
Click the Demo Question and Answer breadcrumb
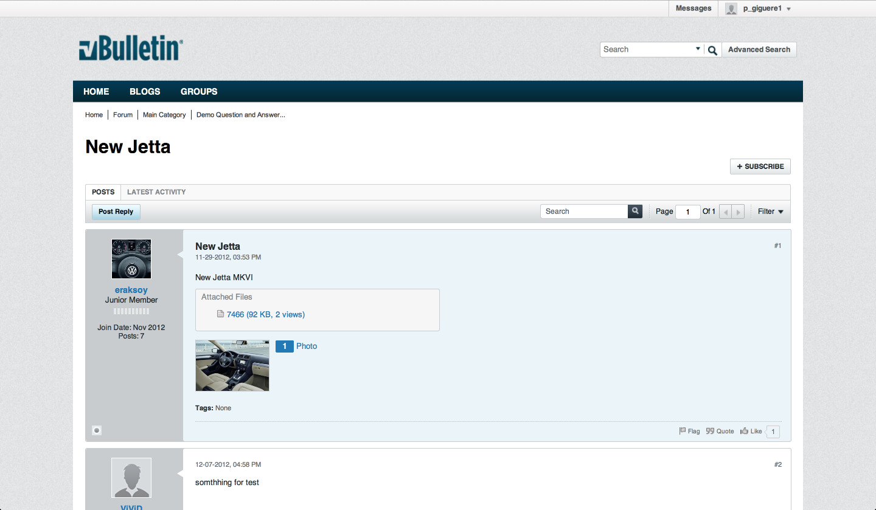[x=241, y=114]
